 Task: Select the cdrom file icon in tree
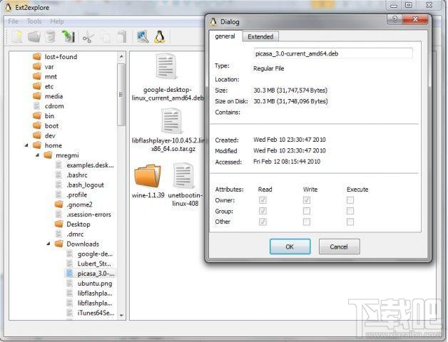coord(36,106)
